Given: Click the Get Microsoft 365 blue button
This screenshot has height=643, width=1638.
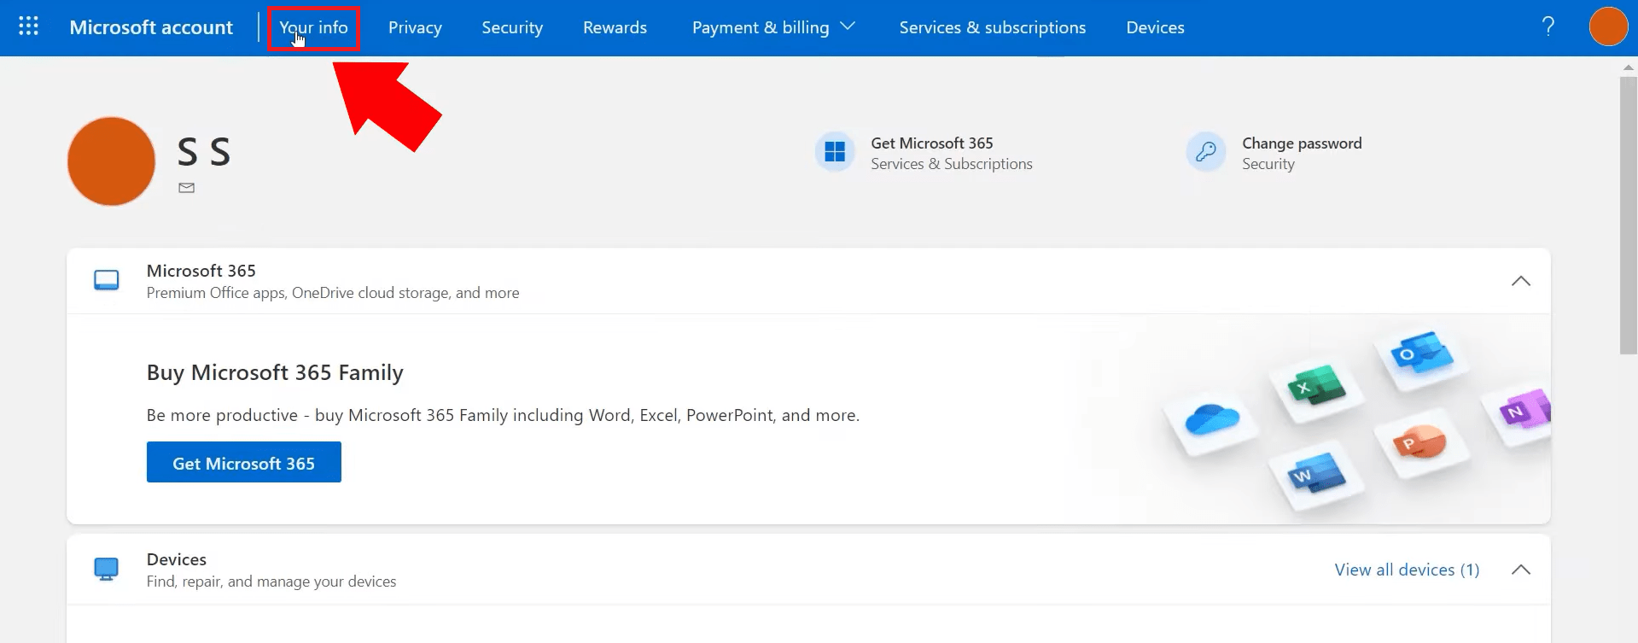Looking at the screenshot, I should (x=244, y=462).
